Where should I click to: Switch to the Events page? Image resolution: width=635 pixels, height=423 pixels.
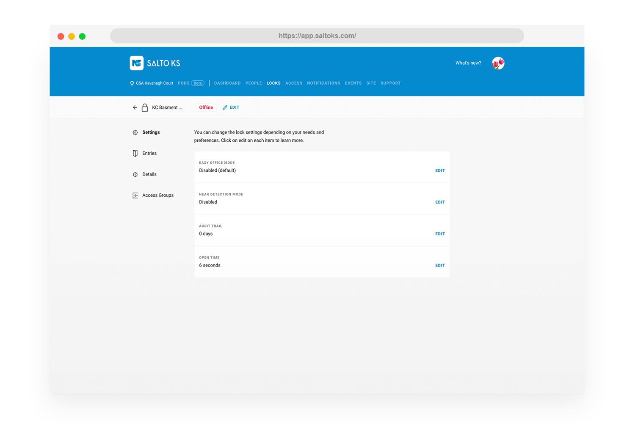pyautogui.click(x=353, y=83)
